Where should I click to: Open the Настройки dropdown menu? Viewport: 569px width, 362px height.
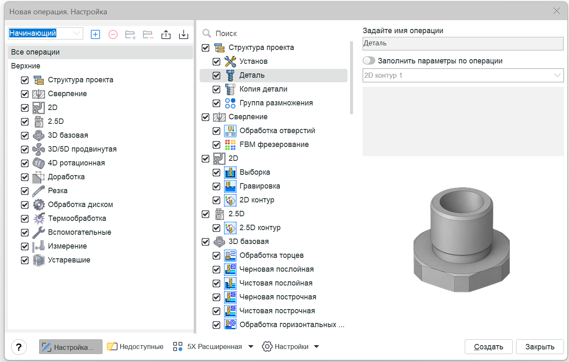pos(291,347)
